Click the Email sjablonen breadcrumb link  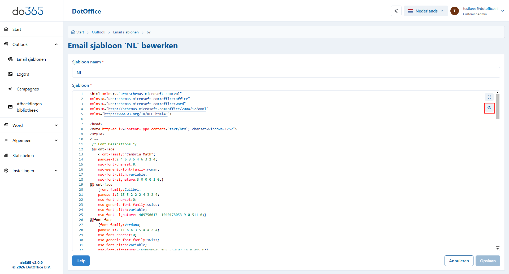pyautogui.click(x=126, y=32)
